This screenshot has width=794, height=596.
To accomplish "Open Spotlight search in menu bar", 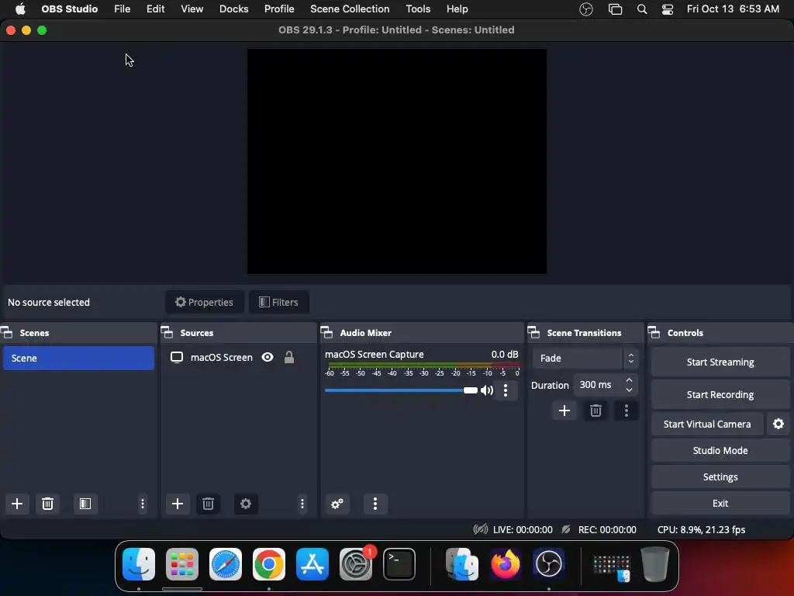I will (642, 9).
